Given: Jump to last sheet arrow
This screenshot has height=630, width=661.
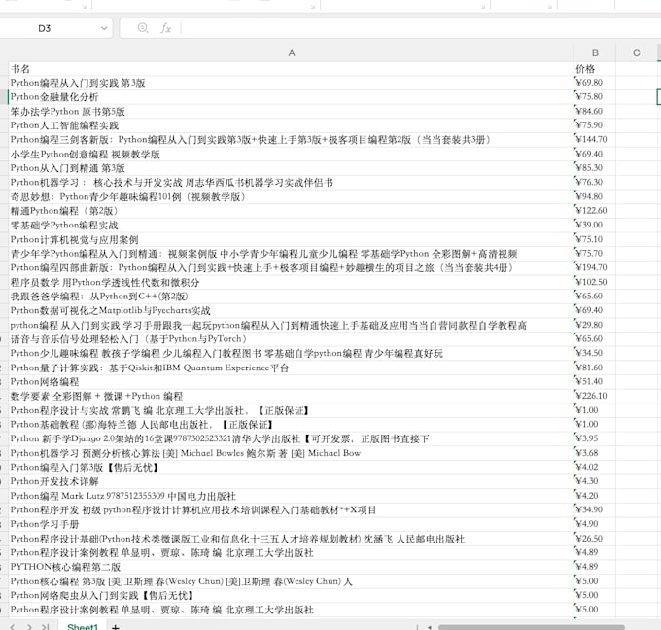Looking at the screenshot, I should [45, 627].
